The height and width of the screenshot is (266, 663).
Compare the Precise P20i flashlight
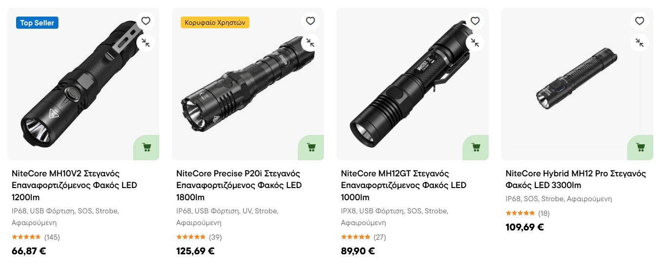click(x=310, y=43)
